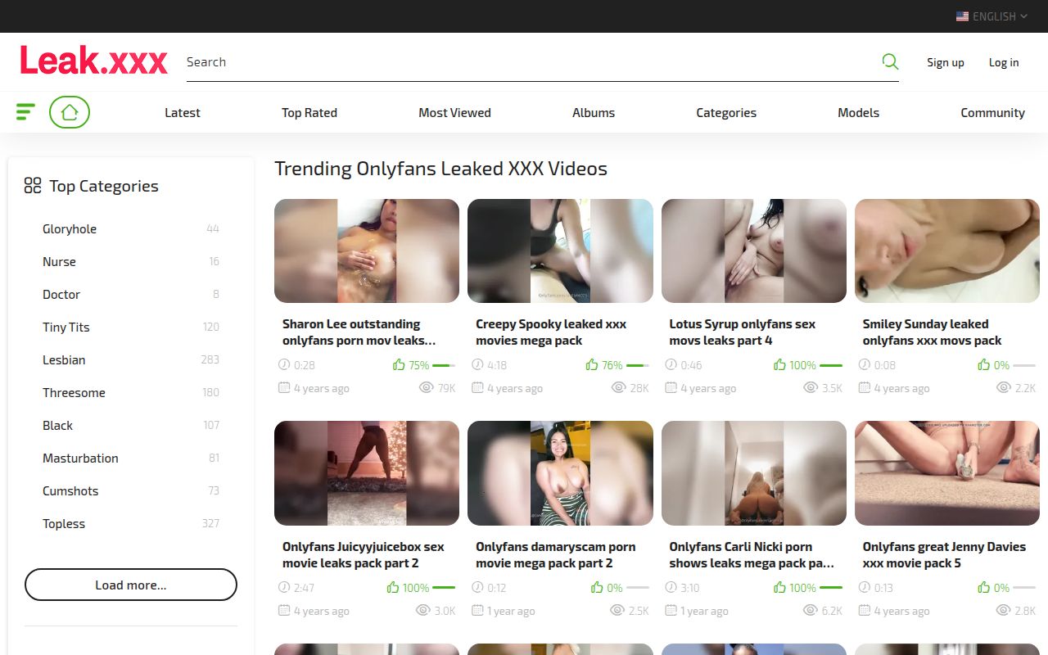The image size is (1048, 655).
Task: Click the calendar icon beside 1 year ago
Action: (x=477, y=611)
